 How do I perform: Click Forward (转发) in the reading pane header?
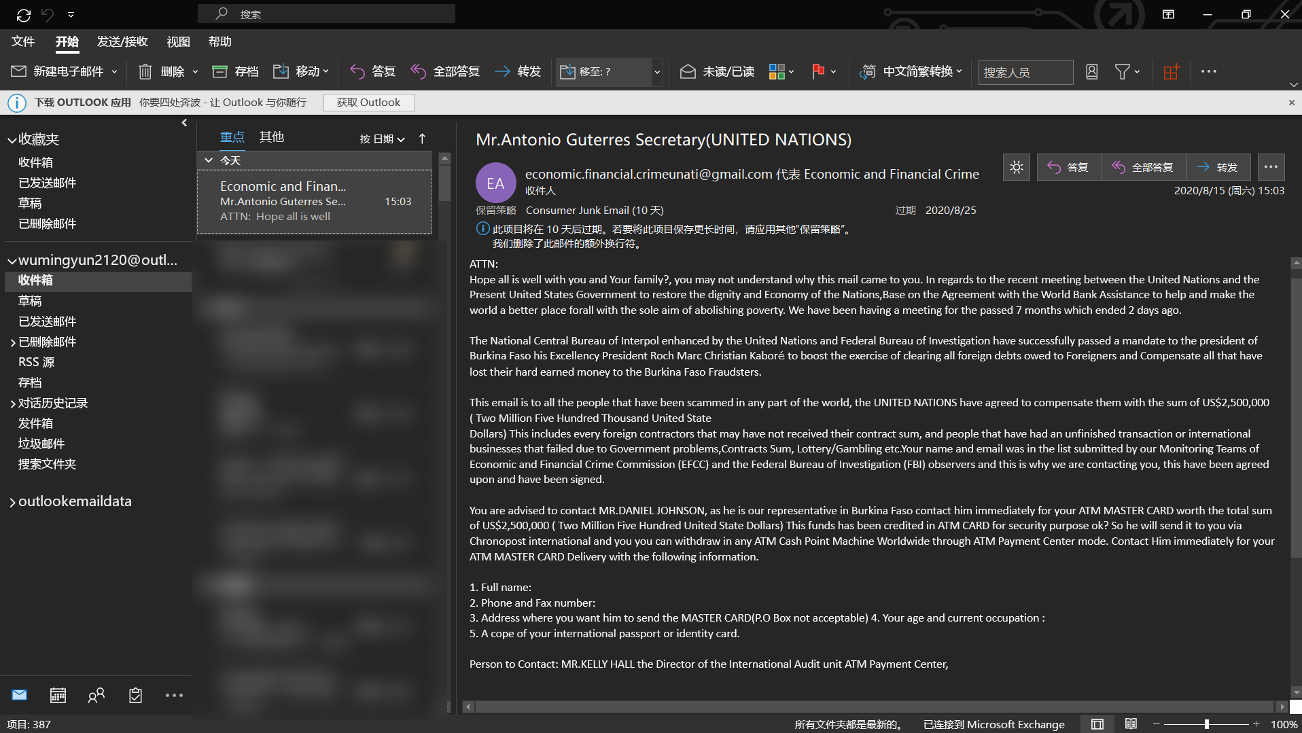tap(1218, 167)
